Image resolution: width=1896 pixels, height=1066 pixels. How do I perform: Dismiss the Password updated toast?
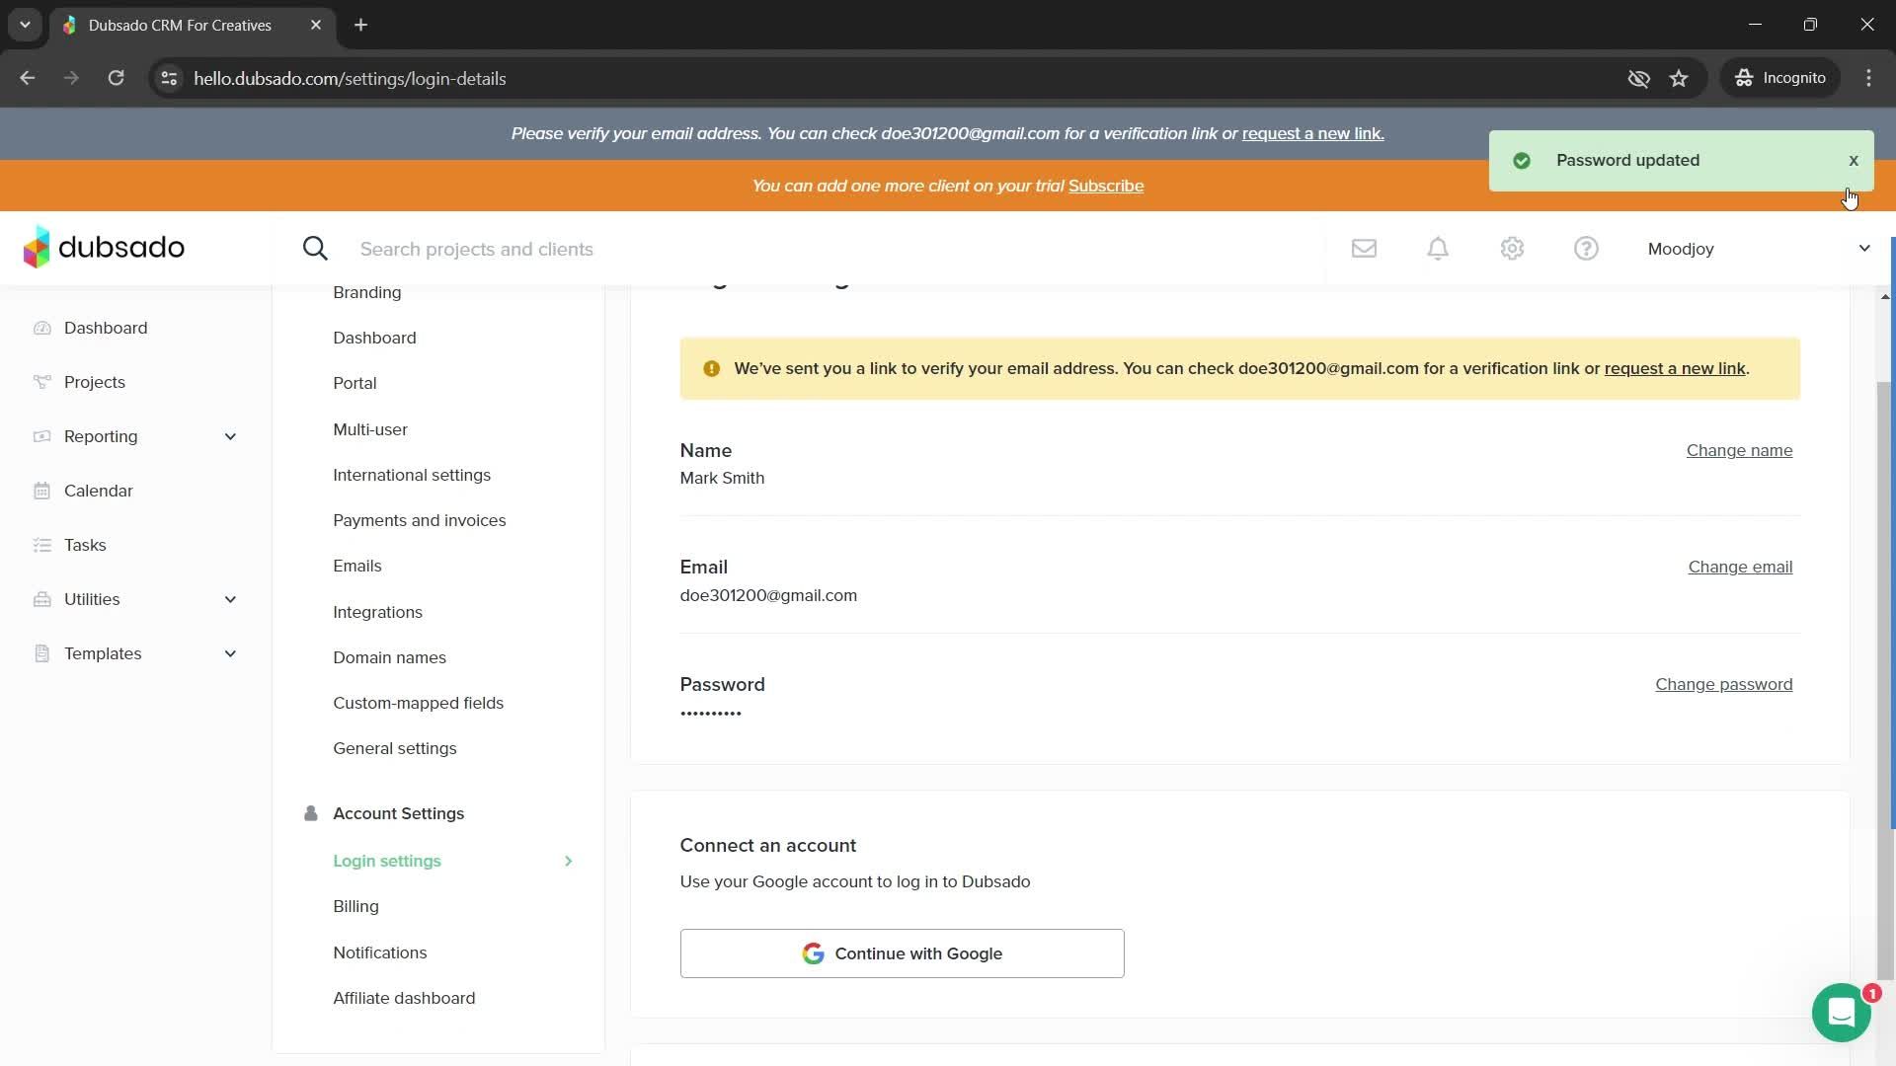pos(1854,160)
